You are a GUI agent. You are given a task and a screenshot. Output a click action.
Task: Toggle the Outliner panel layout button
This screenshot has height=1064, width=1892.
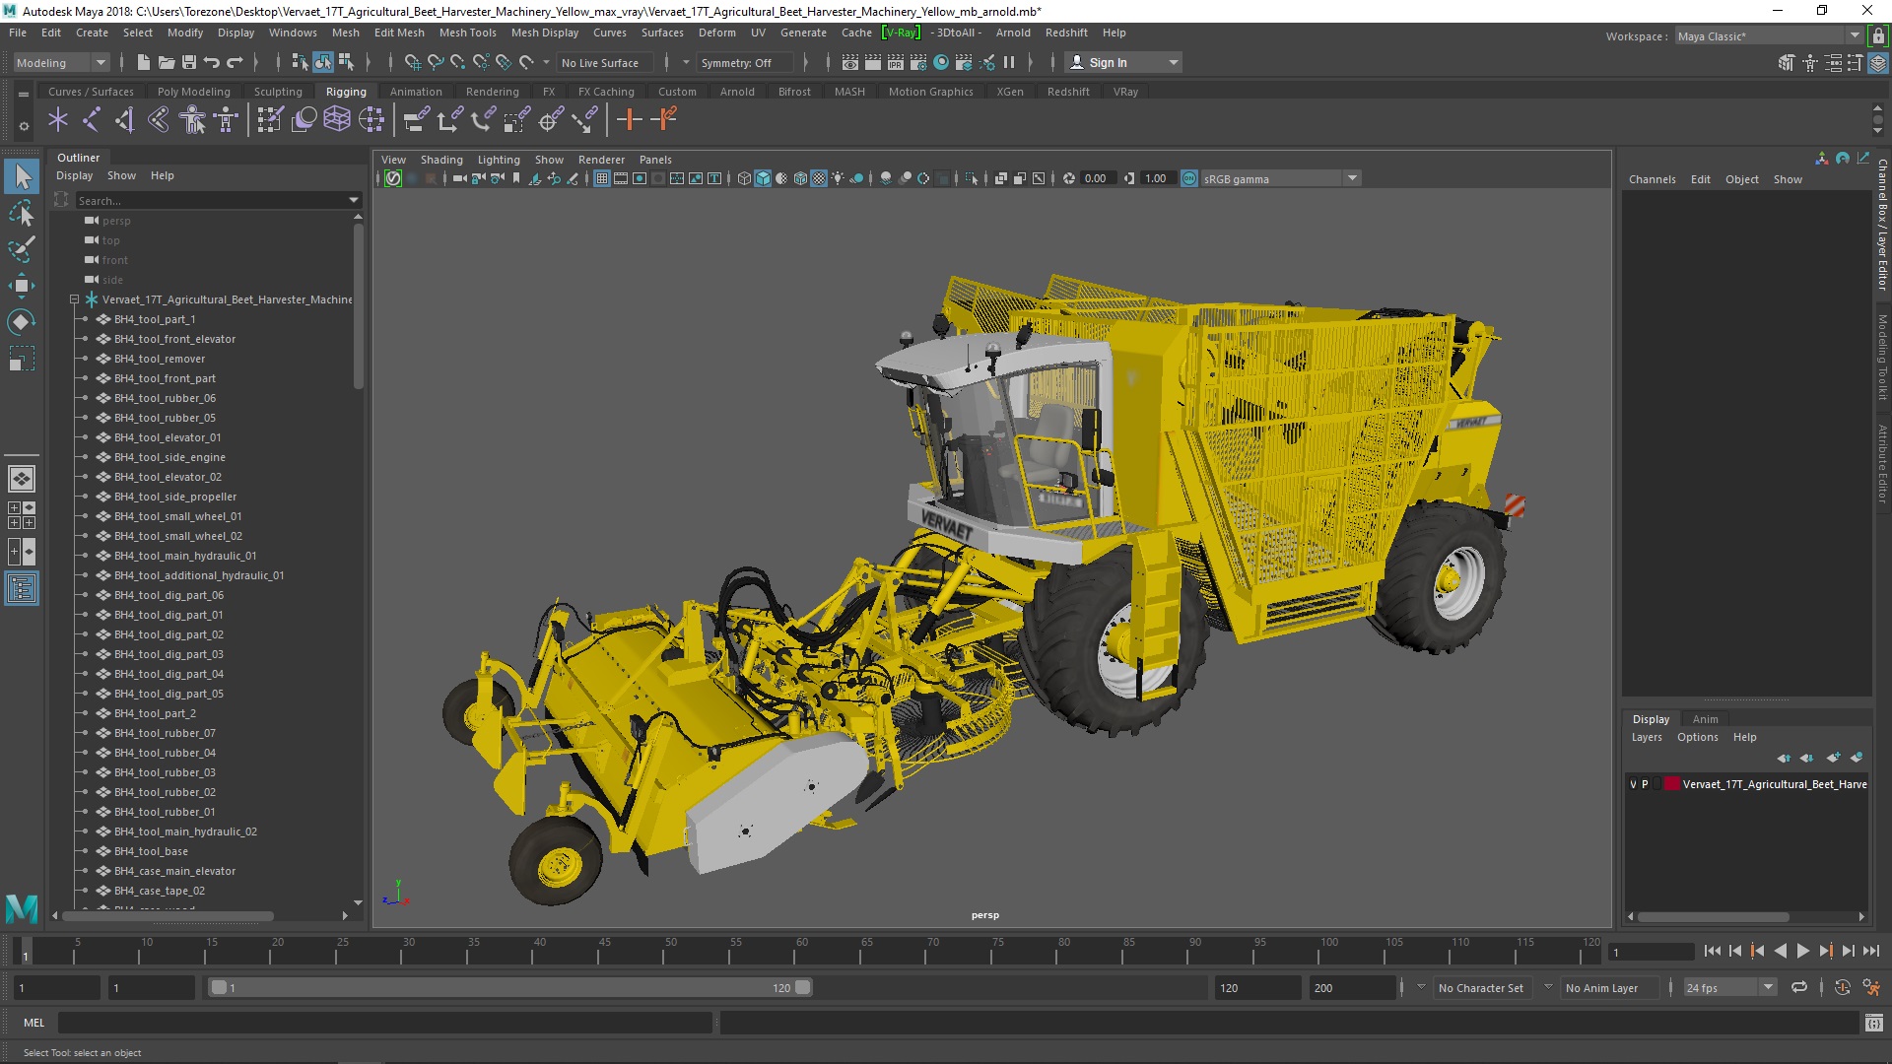tap(22, 589)
